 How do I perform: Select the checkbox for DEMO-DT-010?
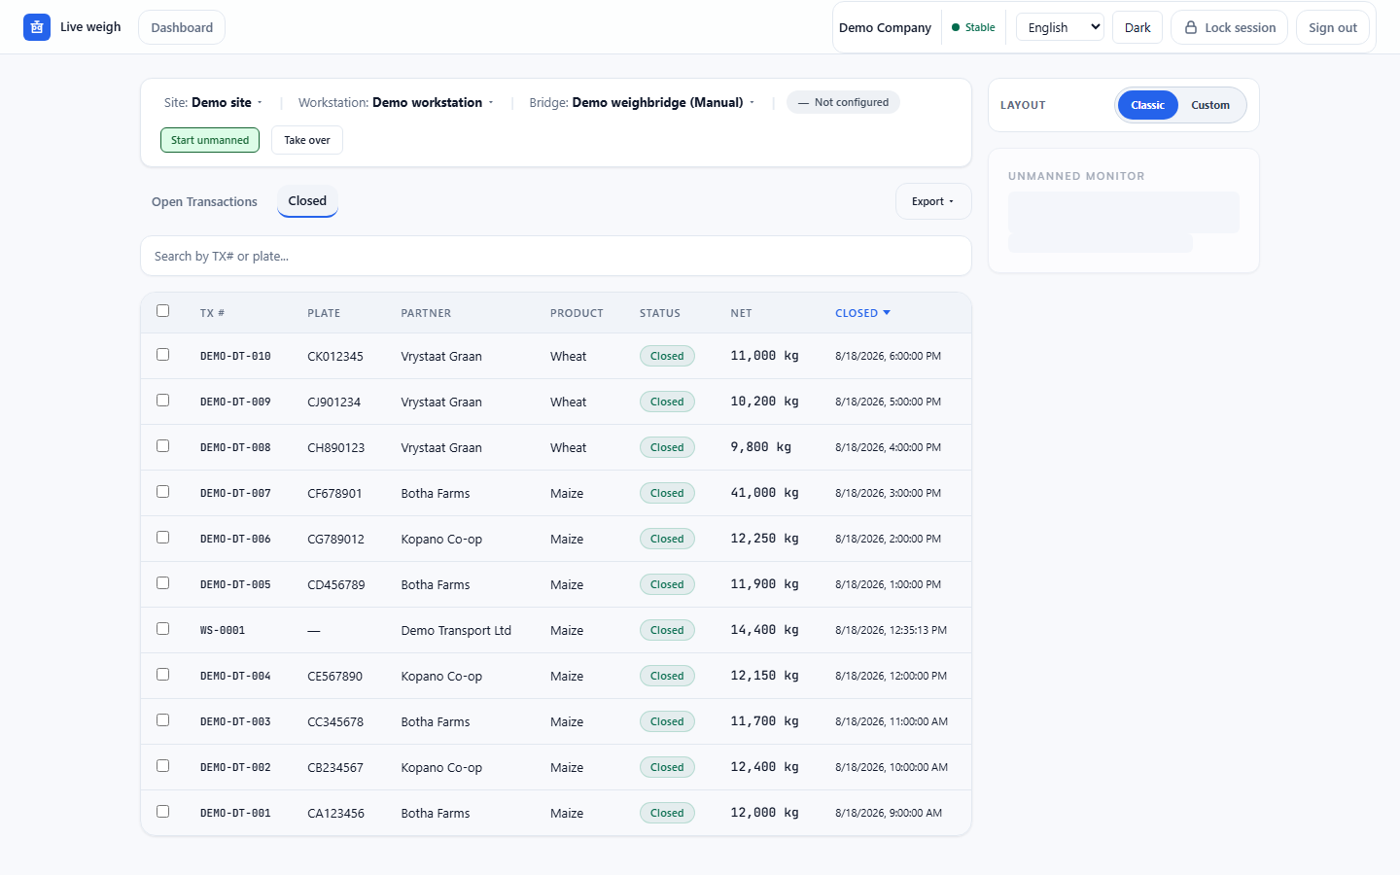tap(163, 355)
